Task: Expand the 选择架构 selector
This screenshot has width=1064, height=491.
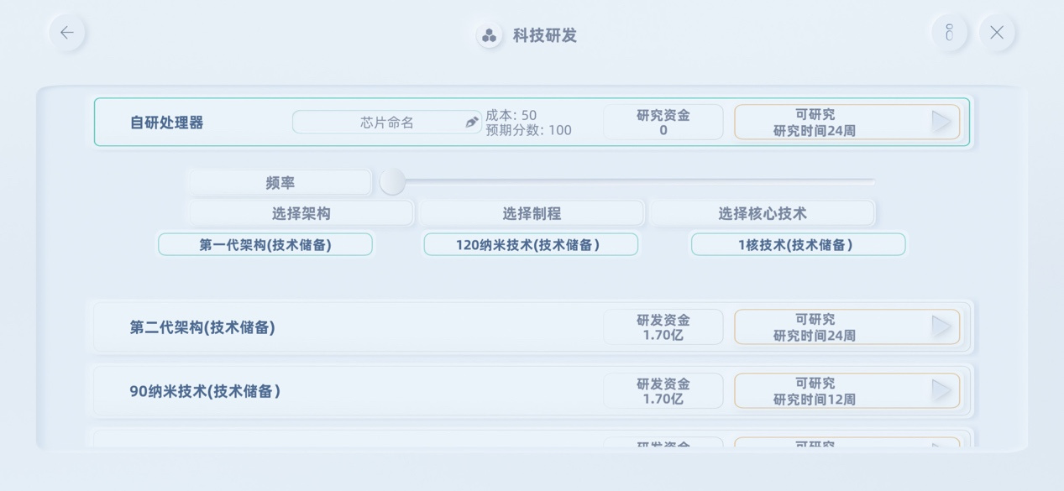Action: coord(301,213)
